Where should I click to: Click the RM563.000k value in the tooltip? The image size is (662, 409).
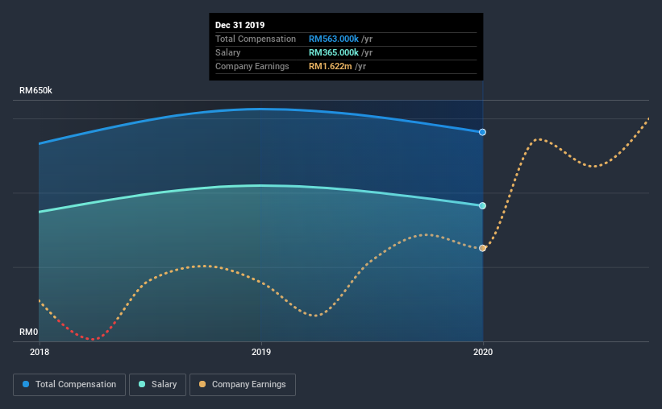(334, 39)
